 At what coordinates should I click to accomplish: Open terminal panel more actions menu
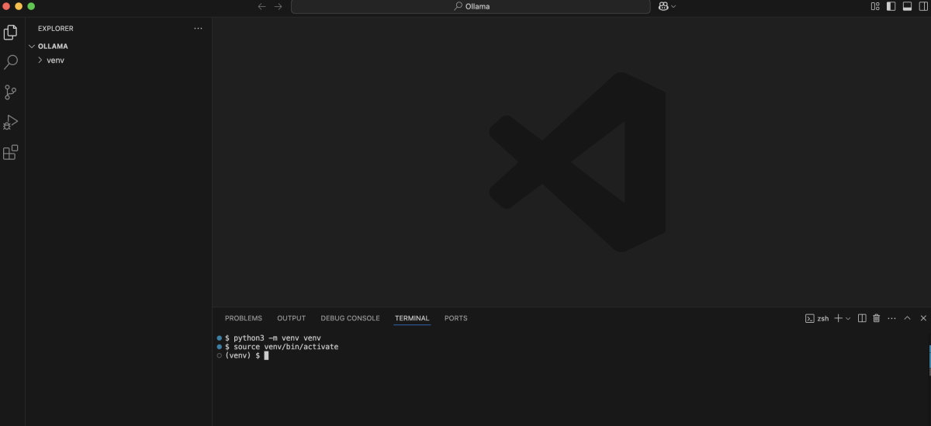coord(892,318)
